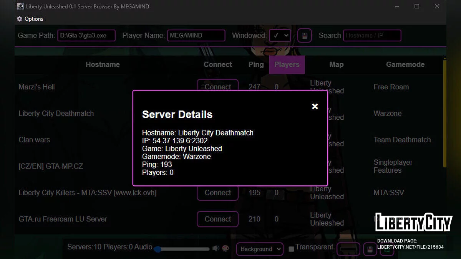Screen dimensions: 461x259
Task: Save settings with top floppy disk icon
Action: [305, 36]
